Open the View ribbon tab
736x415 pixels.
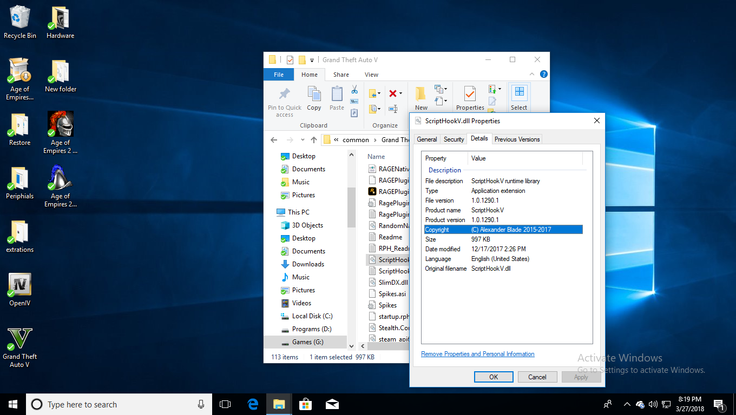pyautogui.click(x=371, y=75)
